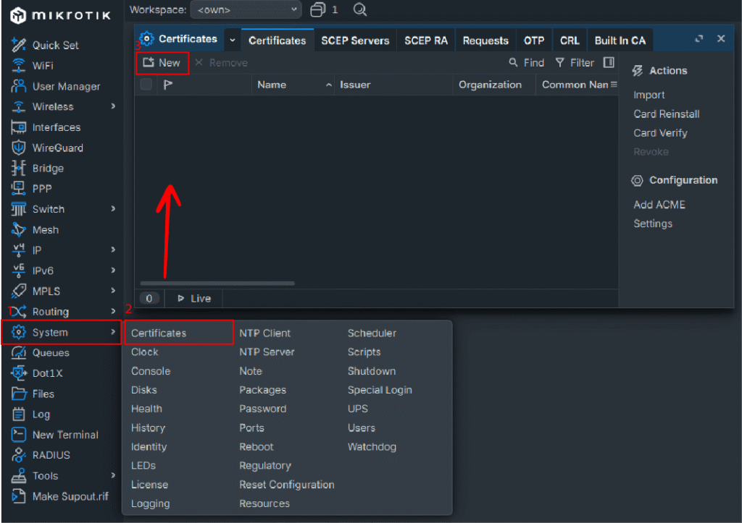
Task: Click the Files folder icon
Action: (x=18, y=394)
